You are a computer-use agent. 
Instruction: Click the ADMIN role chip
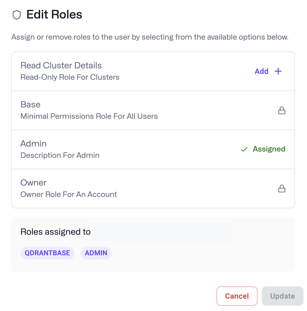coord(96,253)
